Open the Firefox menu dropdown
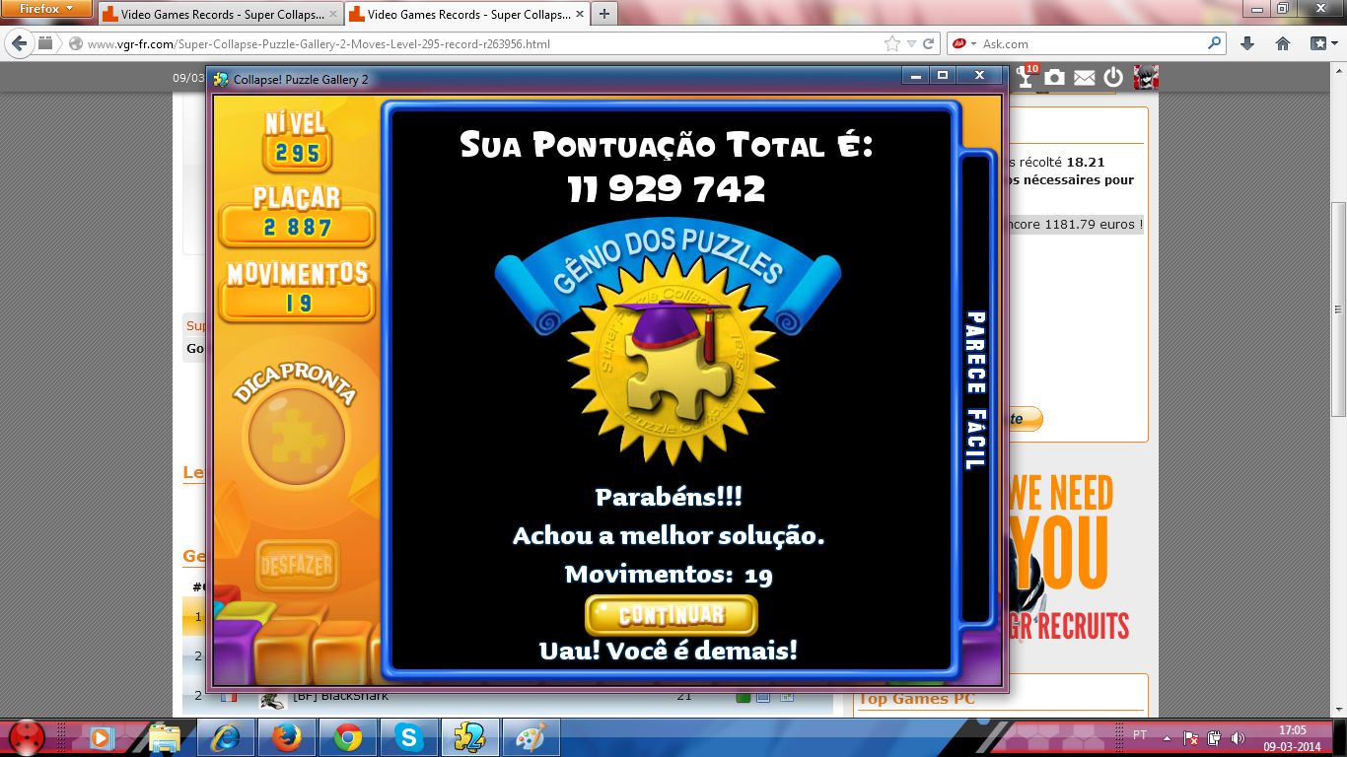Image resolution: width=1347 pixels, height=757 pixels. (47, 9)
